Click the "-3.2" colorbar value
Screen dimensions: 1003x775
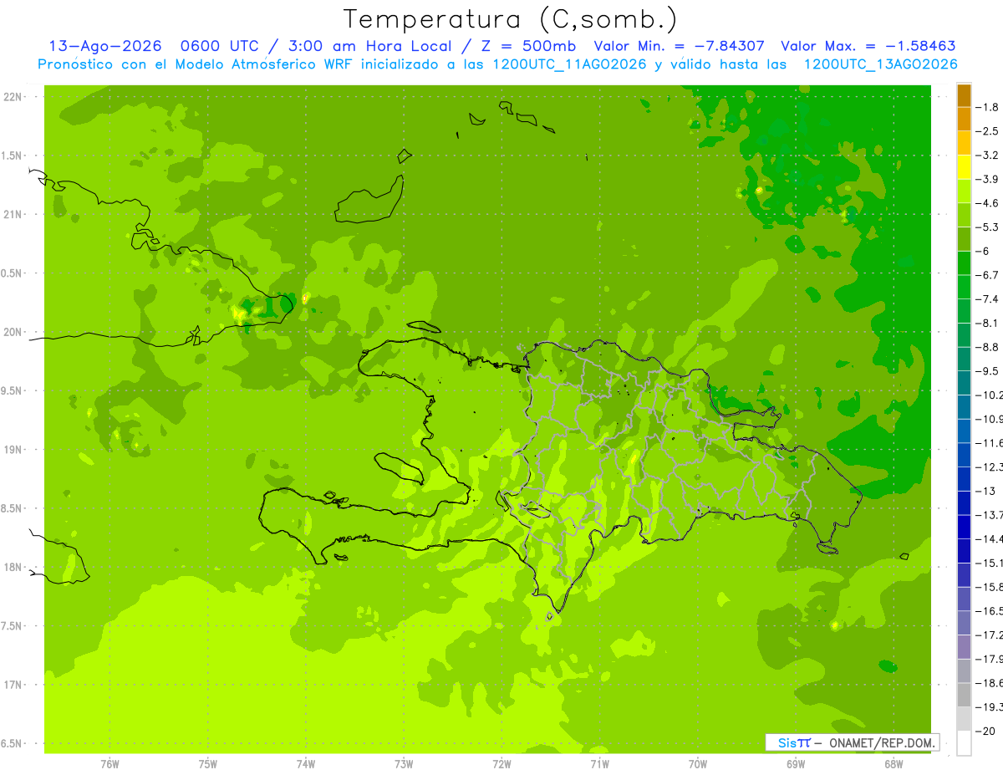tap(989, 156)
